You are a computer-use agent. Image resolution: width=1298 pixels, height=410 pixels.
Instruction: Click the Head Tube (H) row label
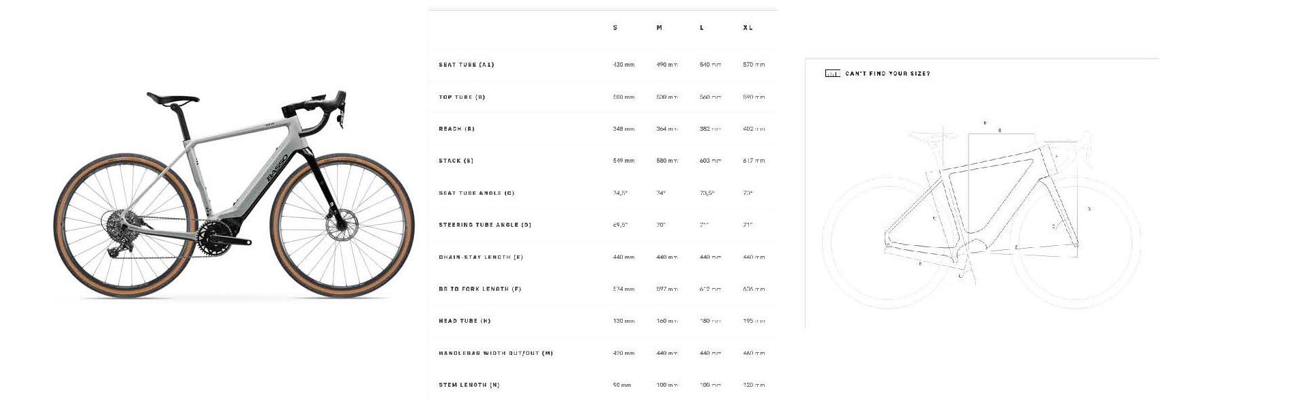464,321
